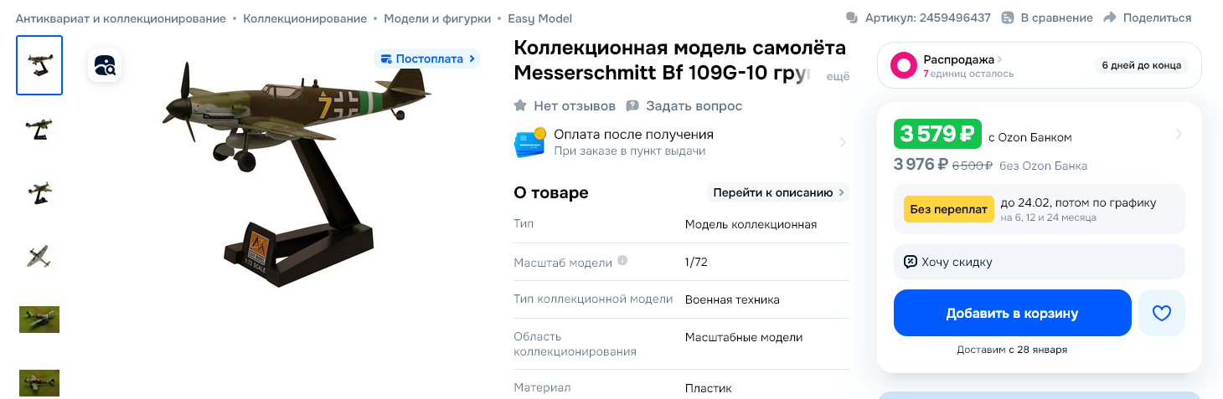1223x399 pixels.
Task: Expand Оплата после получения details arrow
Action: (843, 142)
